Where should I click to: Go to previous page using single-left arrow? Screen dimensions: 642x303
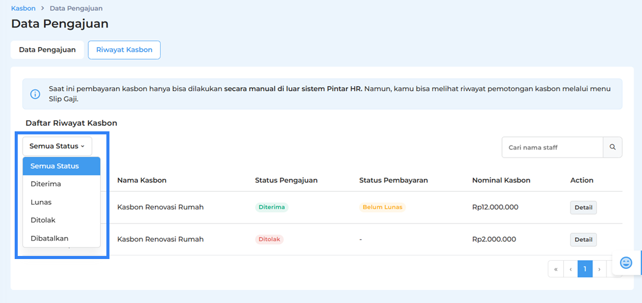click(570, 269)
